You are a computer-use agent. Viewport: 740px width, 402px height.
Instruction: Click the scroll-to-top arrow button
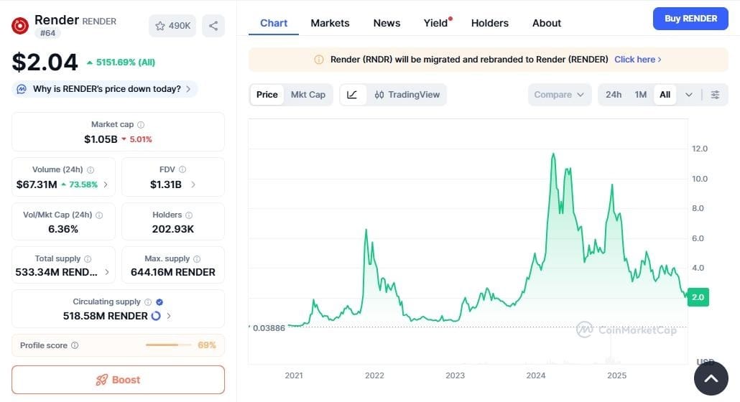(x=711, y=379)
